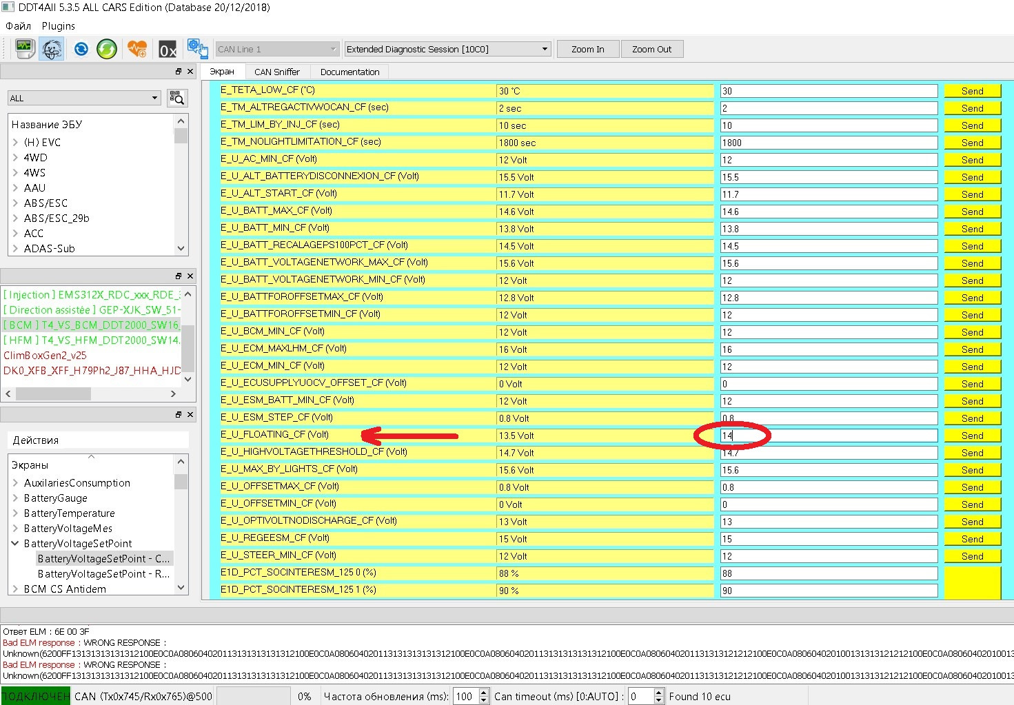This screenshot has height=705, width=1014.
Task: Float the dock panel containing the ALL filter
Action: click(179, 72)
